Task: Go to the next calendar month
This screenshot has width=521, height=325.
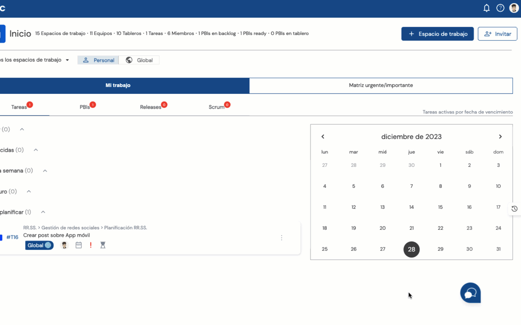Action: (500, 136)
